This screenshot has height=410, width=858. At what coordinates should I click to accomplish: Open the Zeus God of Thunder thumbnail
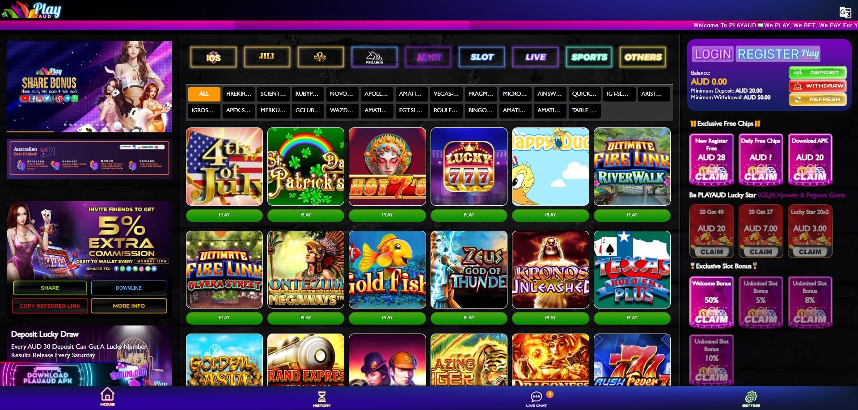pyautogui.click(x=469, y=270)
